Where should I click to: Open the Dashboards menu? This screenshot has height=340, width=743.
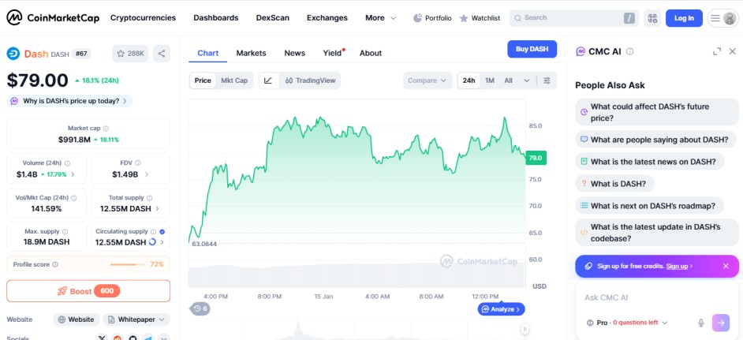pos(215,18)
